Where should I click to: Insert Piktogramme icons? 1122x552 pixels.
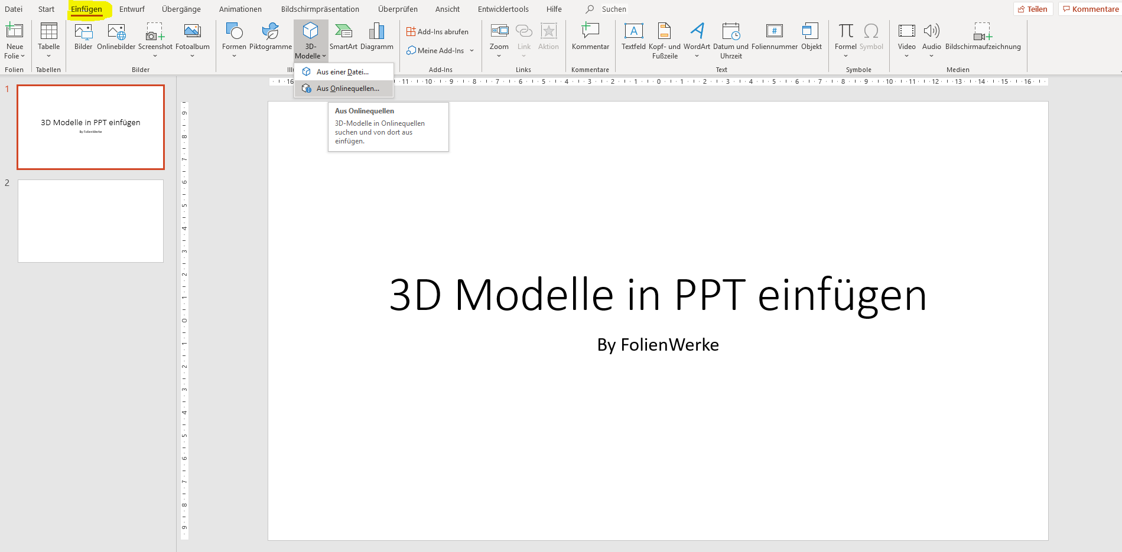coord(270,31)
